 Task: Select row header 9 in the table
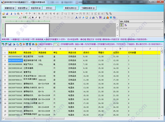[x=5, y=84]
